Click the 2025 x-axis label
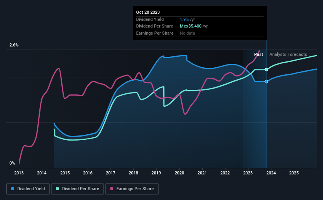The image size is (323, 200). coord(294,173)
